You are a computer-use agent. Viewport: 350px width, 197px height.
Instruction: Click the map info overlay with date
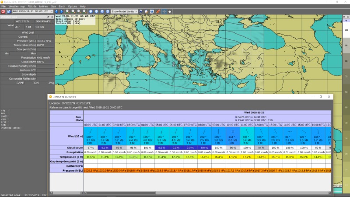(x=75, y=20)
